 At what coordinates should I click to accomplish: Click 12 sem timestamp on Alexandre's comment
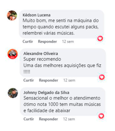point(69,80)
